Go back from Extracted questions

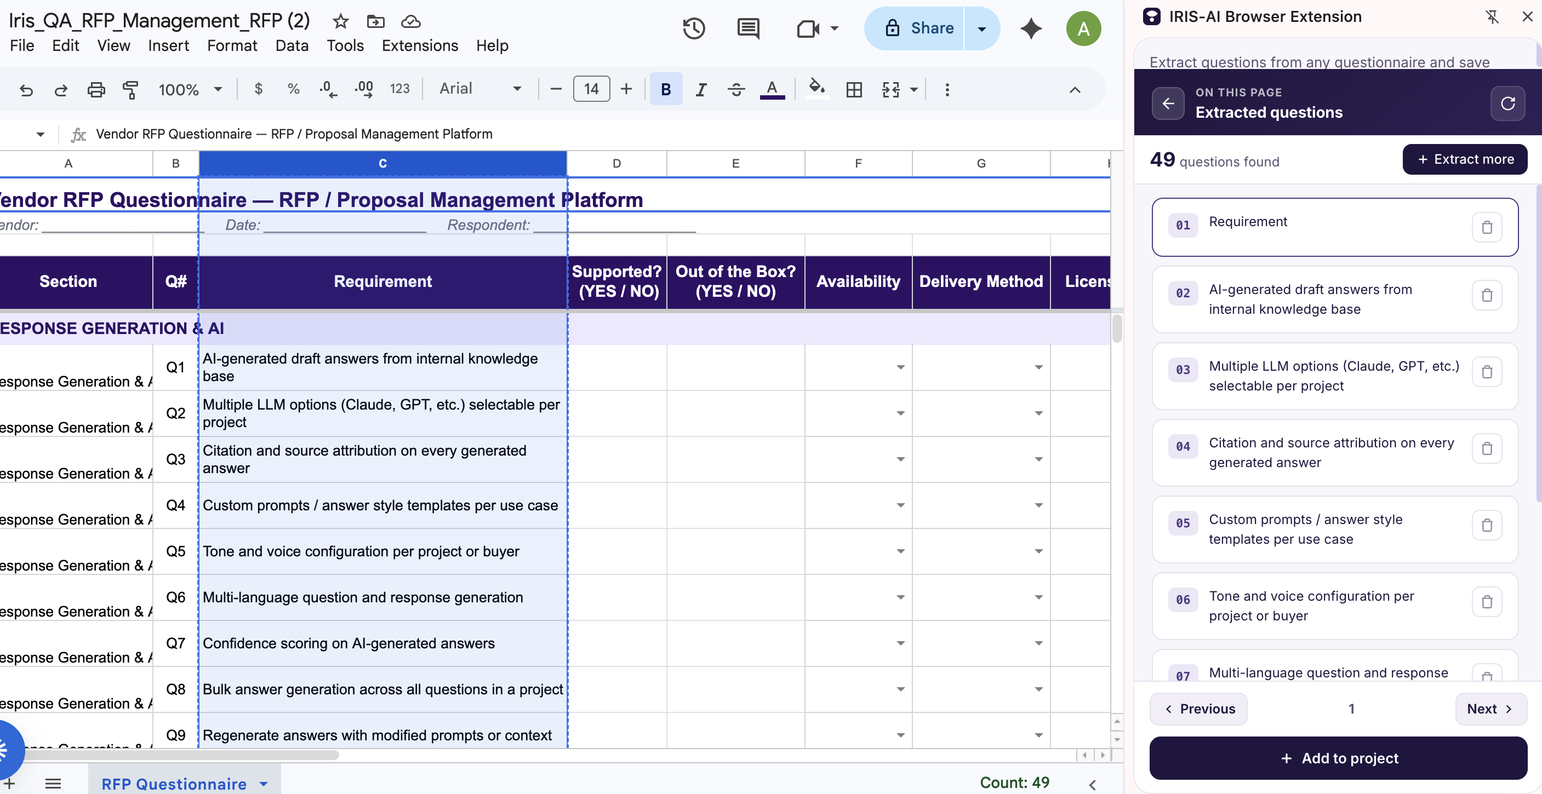(x=1168, y=103)
